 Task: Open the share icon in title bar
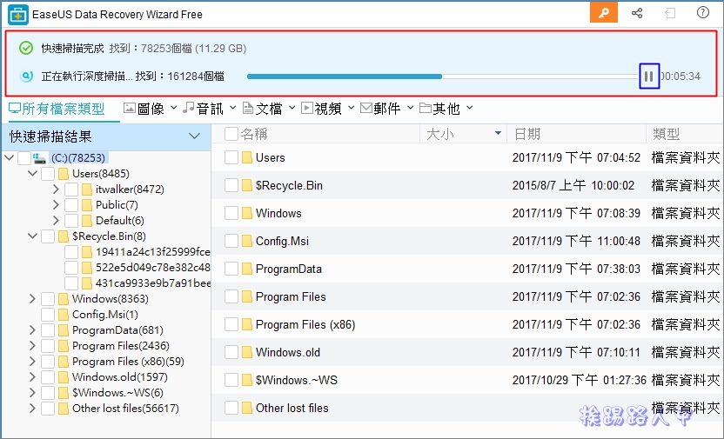click(x=637, y=13)
